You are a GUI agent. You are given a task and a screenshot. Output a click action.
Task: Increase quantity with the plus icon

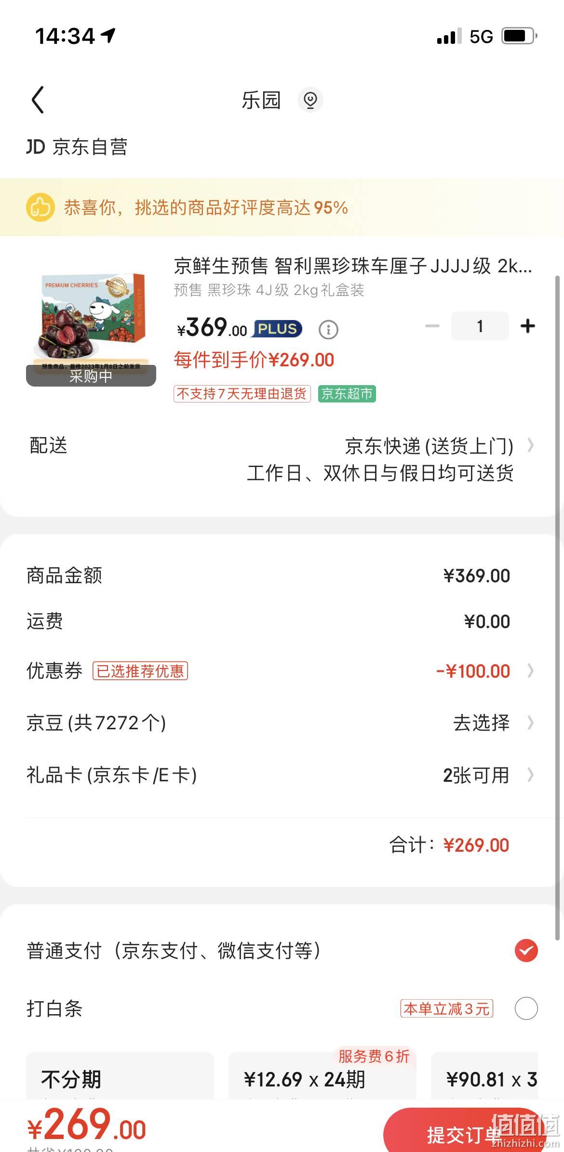coord(528,326)
